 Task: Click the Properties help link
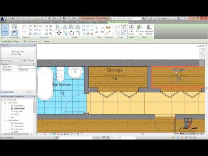pos(7,92)
